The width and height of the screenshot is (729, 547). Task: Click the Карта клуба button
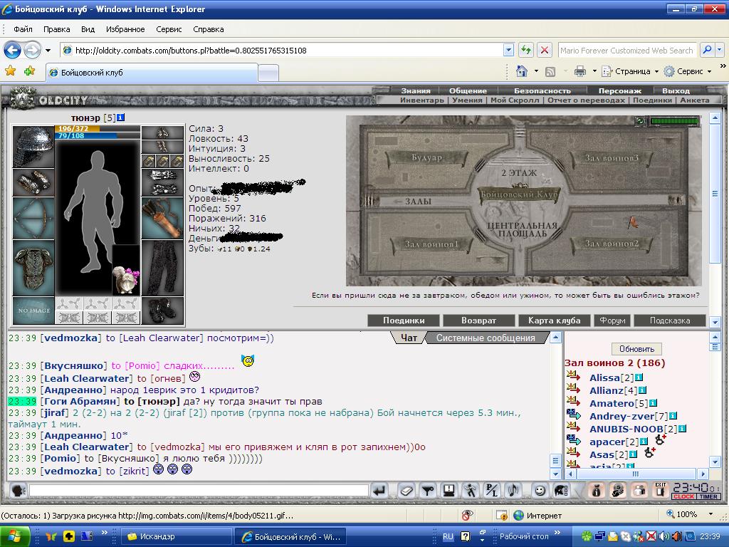point(554,321)
